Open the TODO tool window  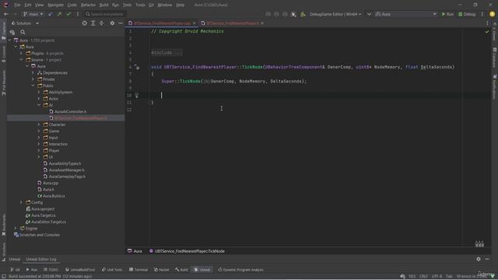pos(51,270)
